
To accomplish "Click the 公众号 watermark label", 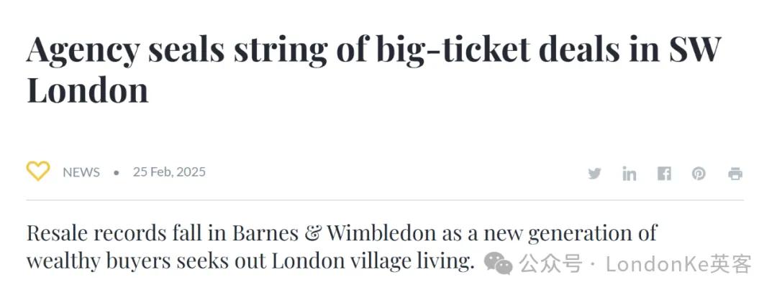I will [x=550, y=264].
